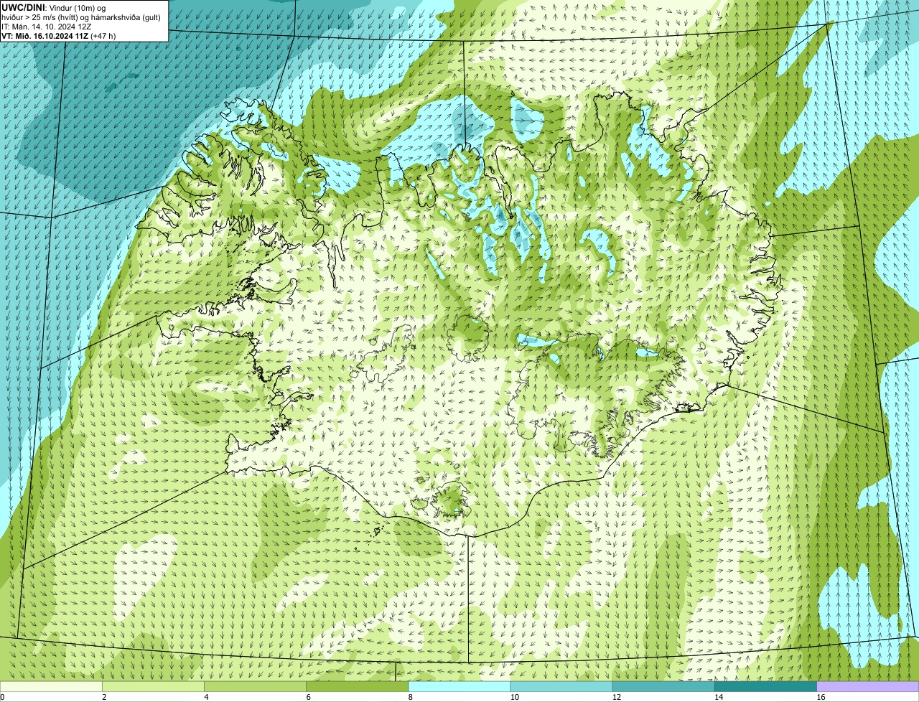
Task: Click the 'IT: Mán. 14. 10. 2024 12Z' line
Action: 47,27
